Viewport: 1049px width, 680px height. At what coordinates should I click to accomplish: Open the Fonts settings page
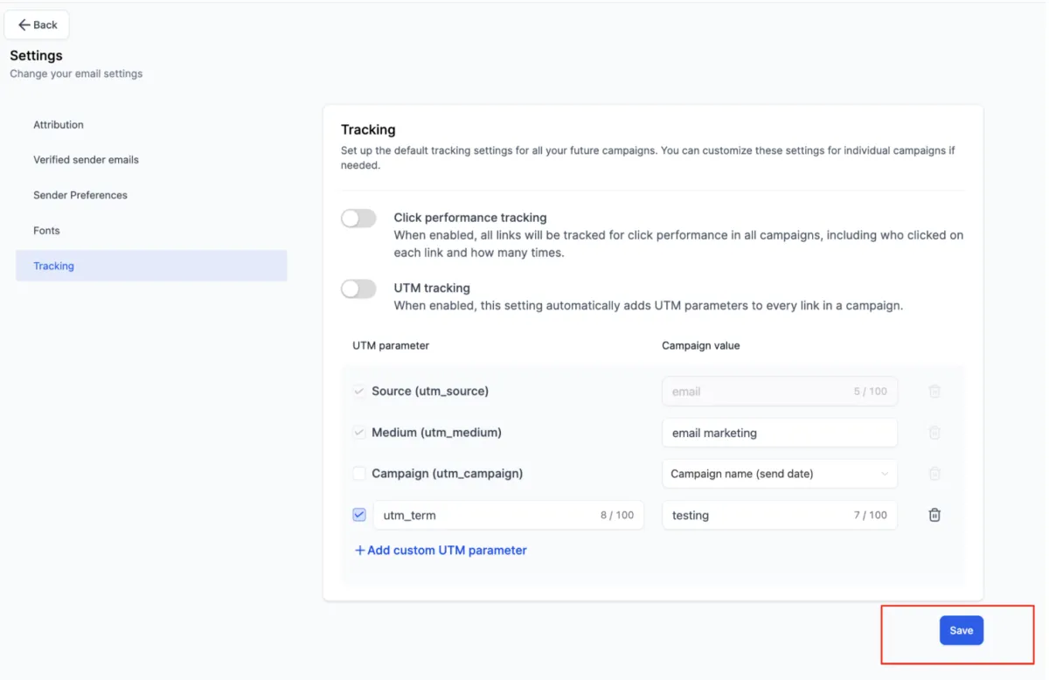pyautogui.click(x=47, y=231)
